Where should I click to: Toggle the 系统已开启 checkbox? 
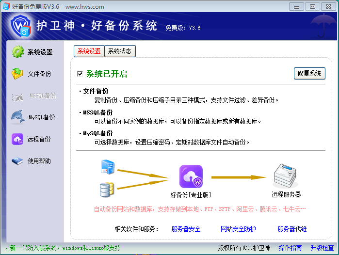tap(81, 74)
